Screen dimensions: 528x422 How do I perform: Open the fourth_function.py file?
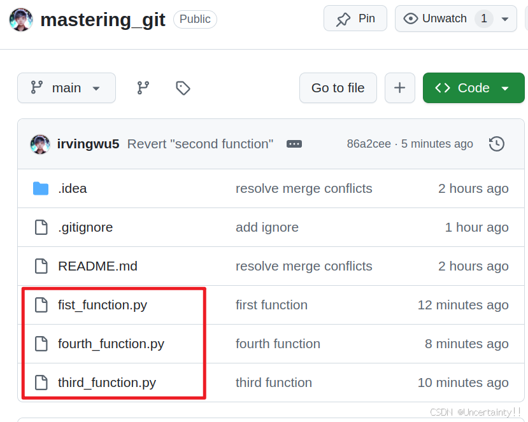coord(111,344)
